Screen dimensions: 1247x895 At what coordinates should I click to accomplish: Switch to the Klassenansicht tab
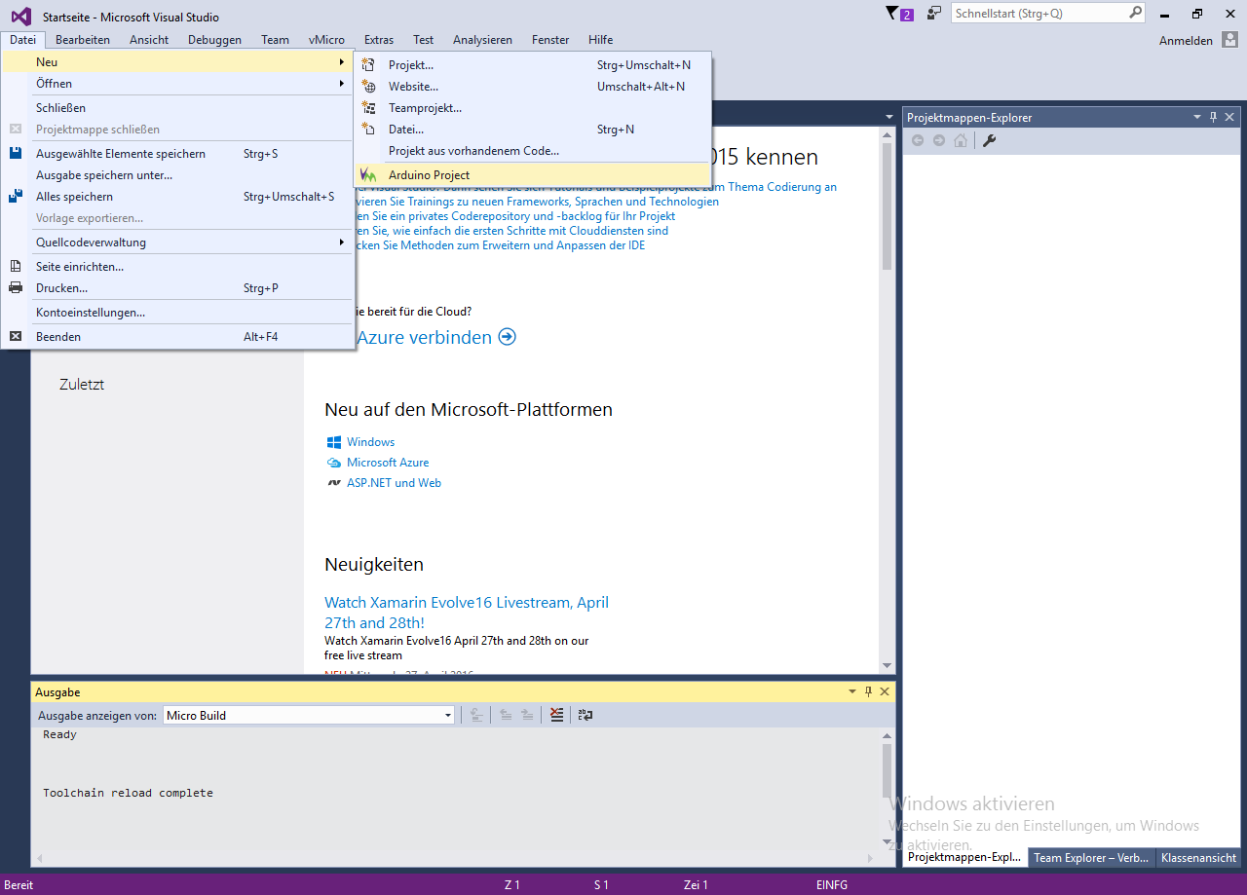click(x=1198, y=858)
